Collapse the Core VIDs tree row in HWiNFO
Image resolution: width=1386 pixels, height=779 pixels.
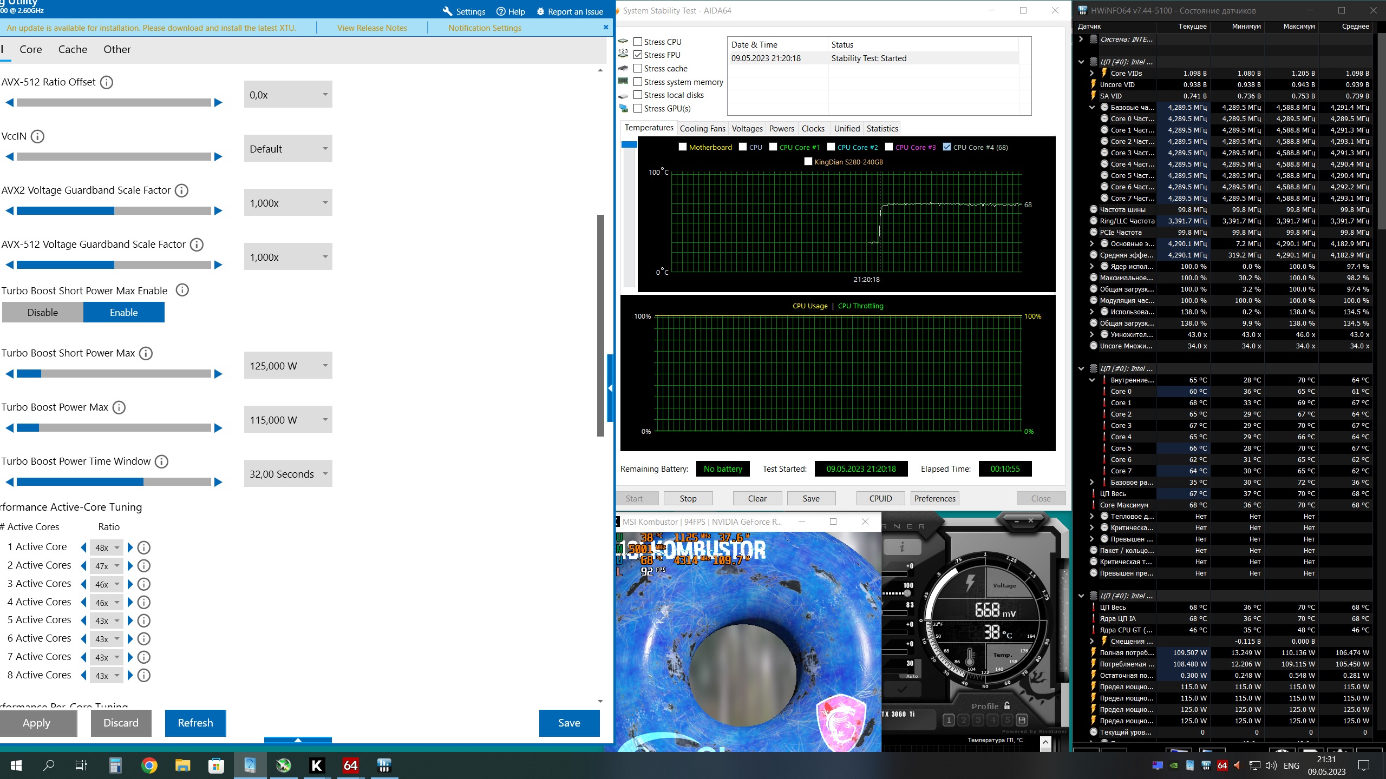pyautogui.click(x=1091, y=73)
